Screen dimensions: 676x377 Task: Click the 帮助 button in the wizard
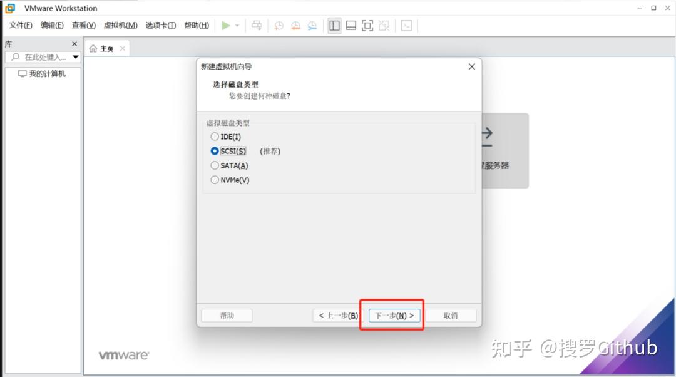click(x=227, y=316)
